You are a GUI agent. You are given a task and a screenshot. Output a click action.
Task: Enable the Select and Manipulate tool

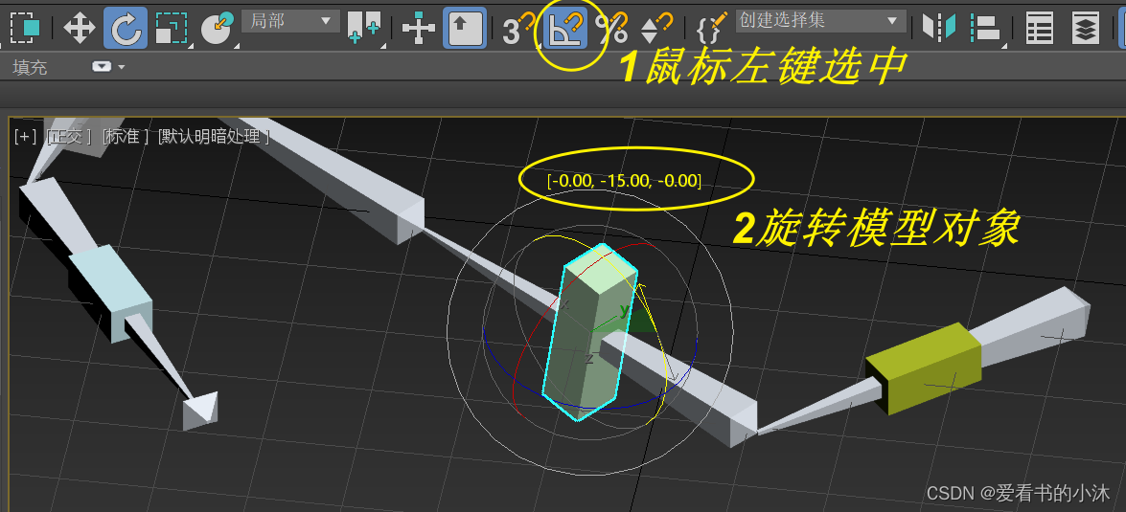tap(418, 29)
